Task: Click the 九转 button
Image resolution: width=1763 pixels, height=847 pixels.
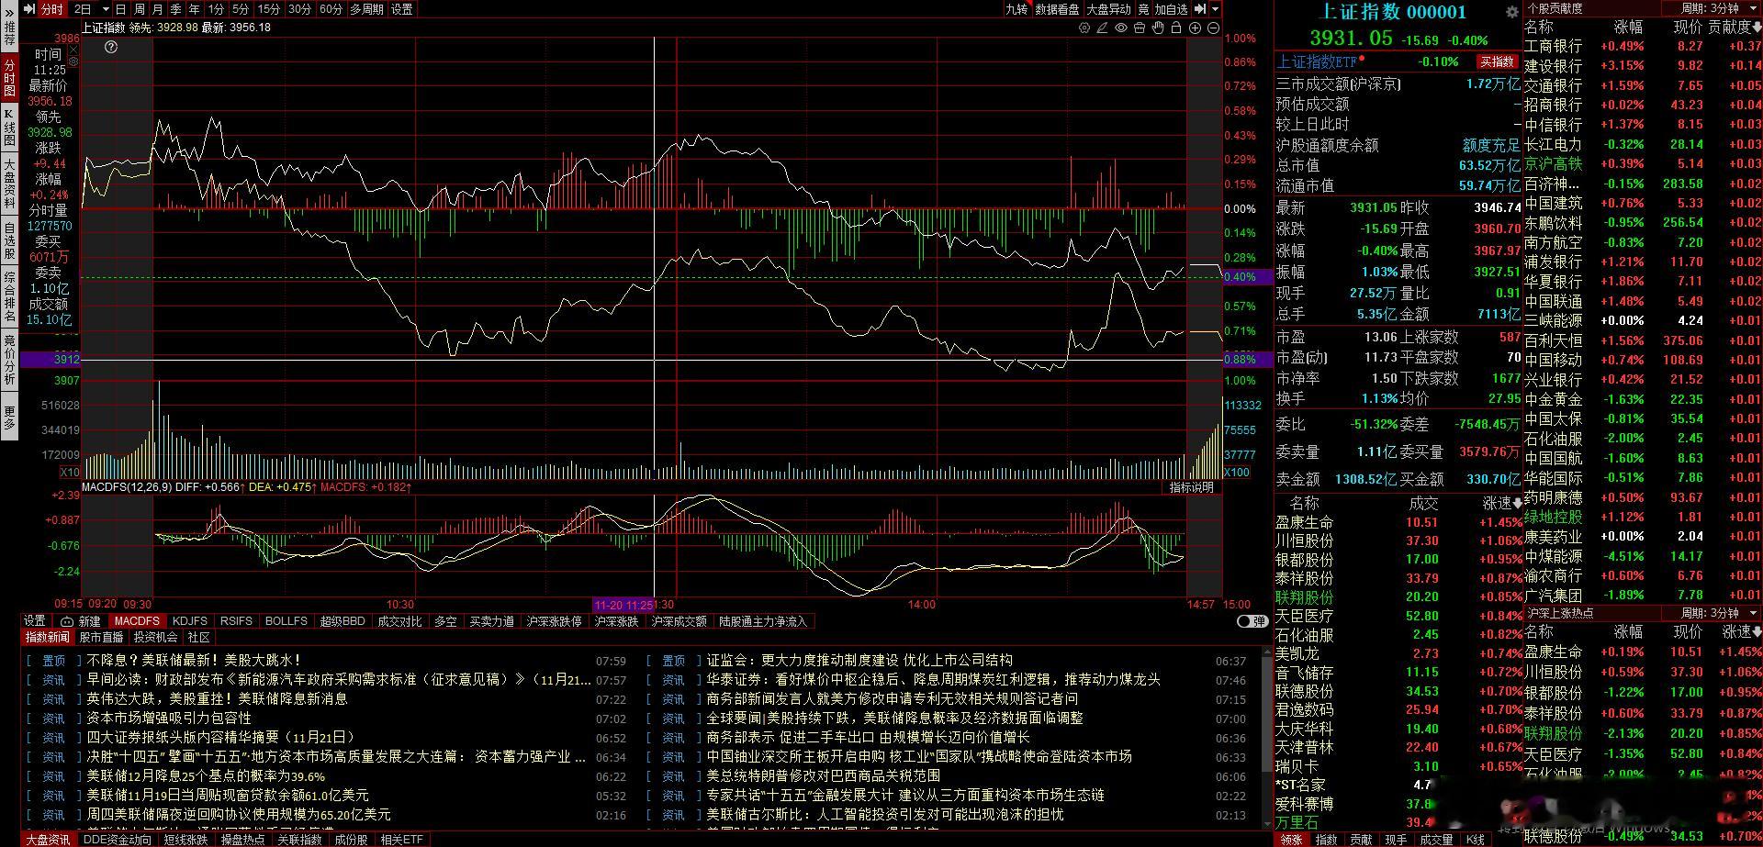Action: tap(1016, 9)
